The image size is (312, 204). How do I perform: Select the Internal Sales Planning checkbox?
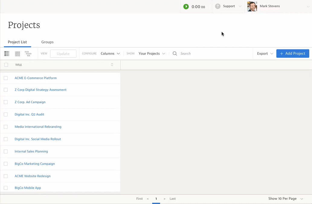pyautogui.click(x=6, y=152)
